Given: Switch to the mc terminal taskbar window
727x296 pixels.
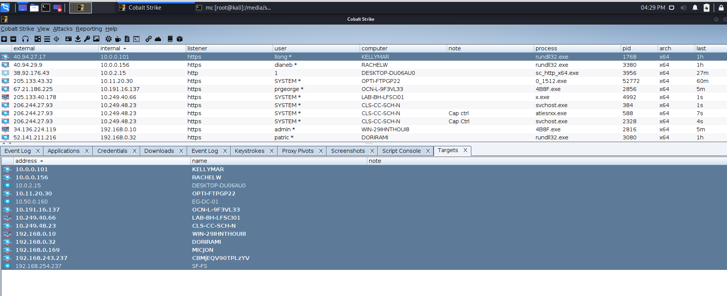Looking at the screenshot, I should coord(233,8).
